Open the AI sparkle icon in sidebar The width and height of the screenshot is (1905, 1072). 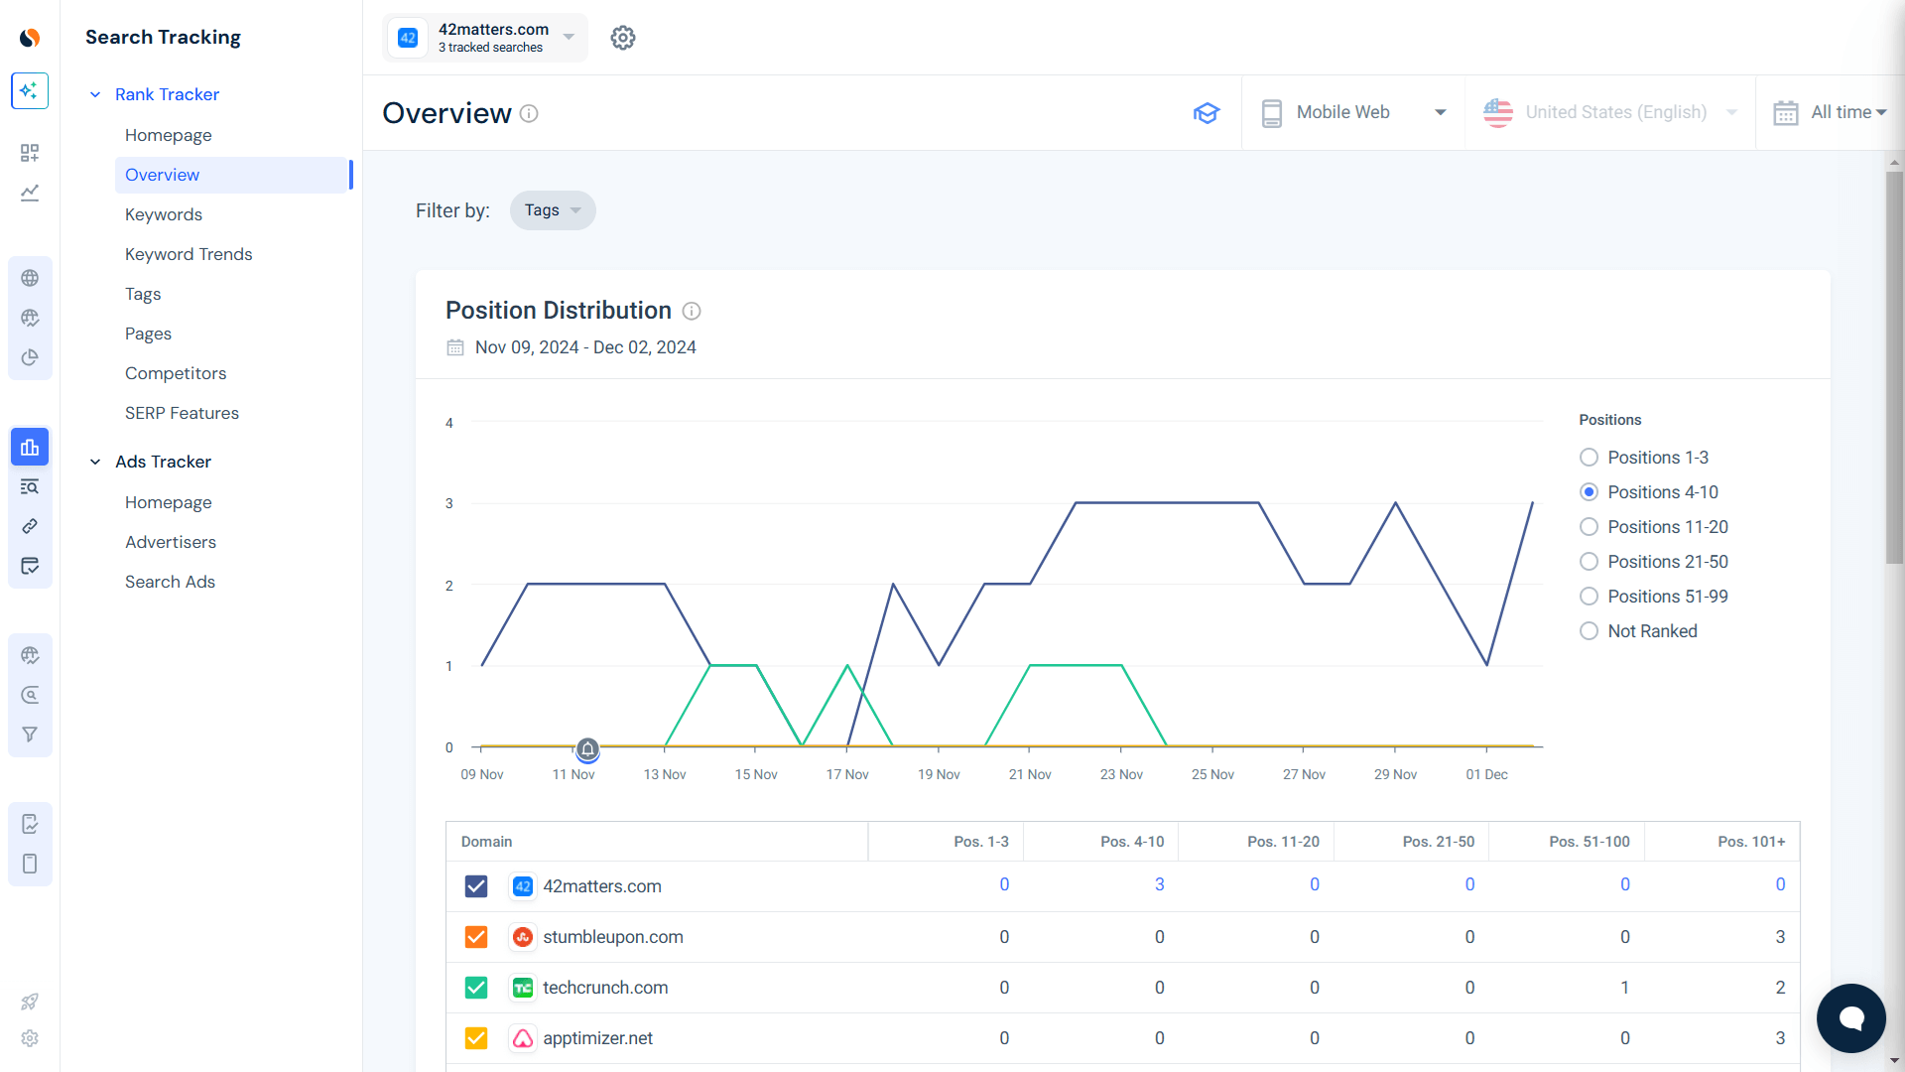point(30,90)
